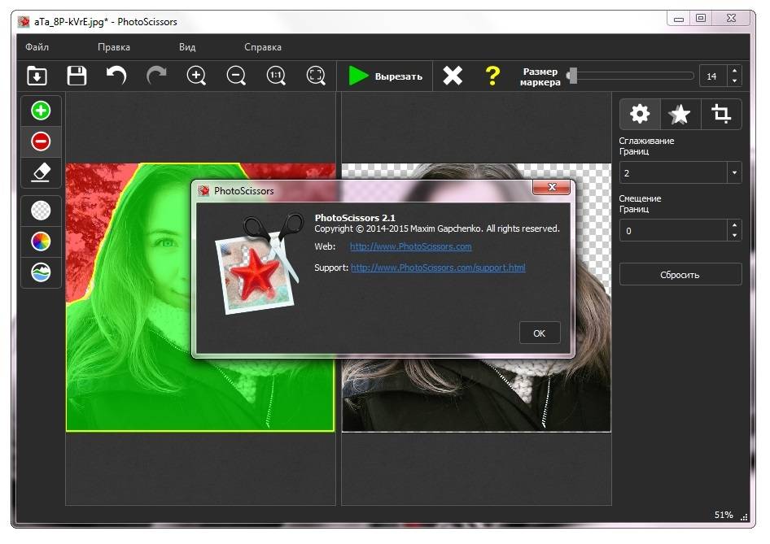Image resolution: width=770 pixels, height=544 pixels.
Task: Open help yellow question mark
Action: coord(492,76)
